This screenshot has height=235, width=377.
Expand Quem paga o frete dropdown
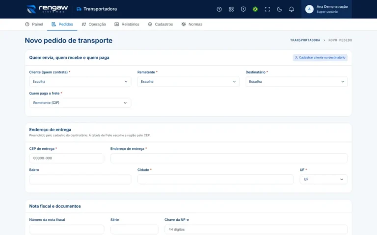tap(80, 103)
